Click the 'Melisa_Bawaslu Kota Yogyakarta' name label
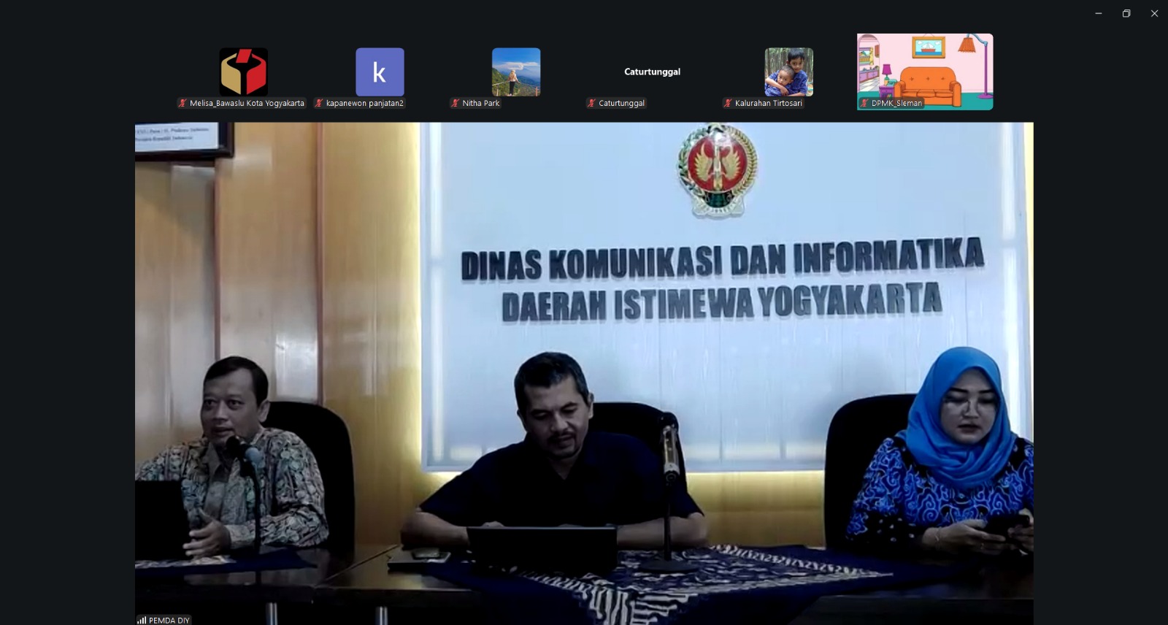 [247, 103]
